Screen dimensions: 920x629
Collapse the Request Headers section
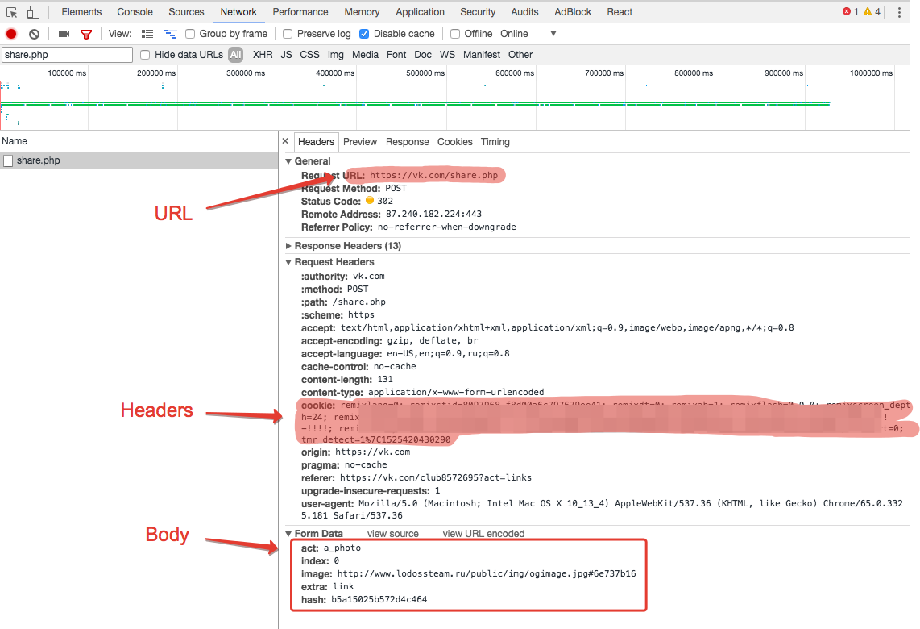point(288,263)
